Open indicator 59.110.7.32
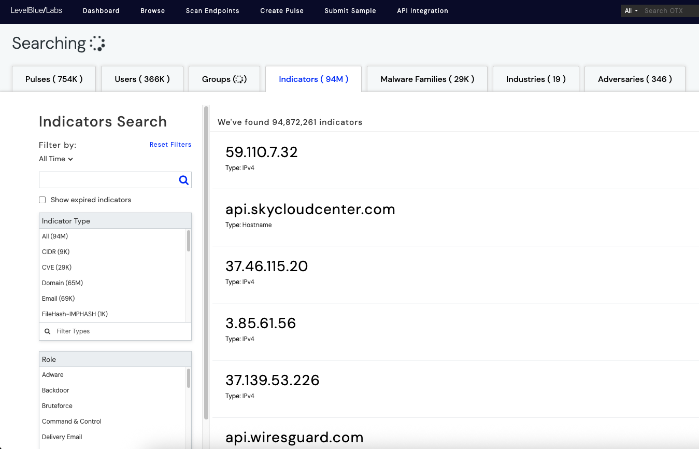 pos(261,152)
